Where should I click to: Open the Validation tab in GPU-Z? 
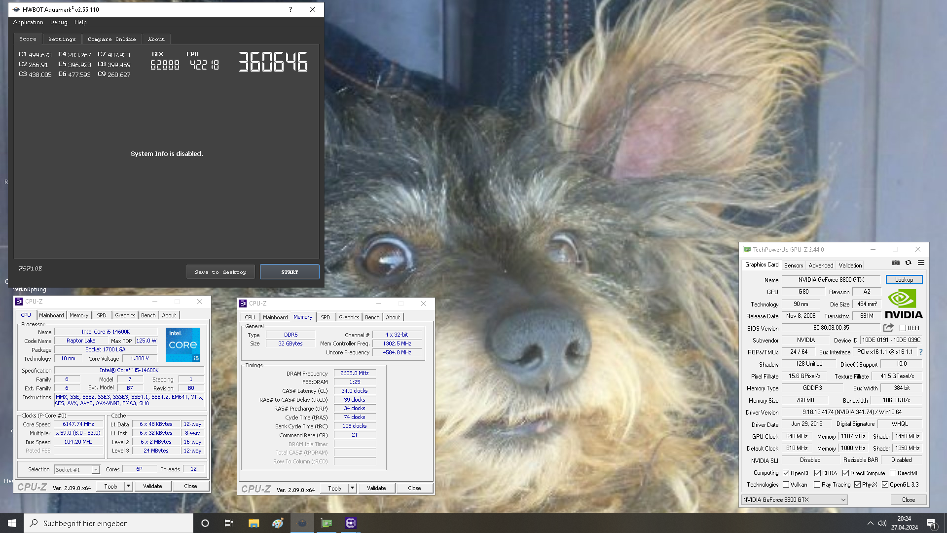click(x=850, y=265)
